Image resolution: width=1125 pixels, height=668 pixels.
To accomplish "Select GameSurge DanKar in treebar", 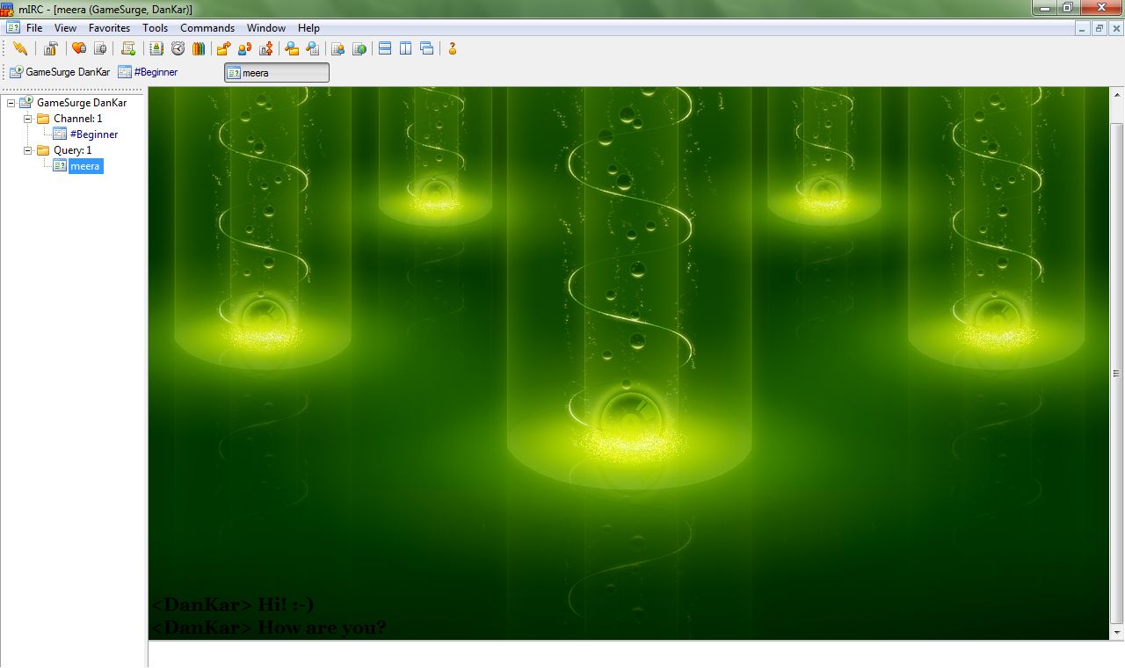I will pos(81,103).
